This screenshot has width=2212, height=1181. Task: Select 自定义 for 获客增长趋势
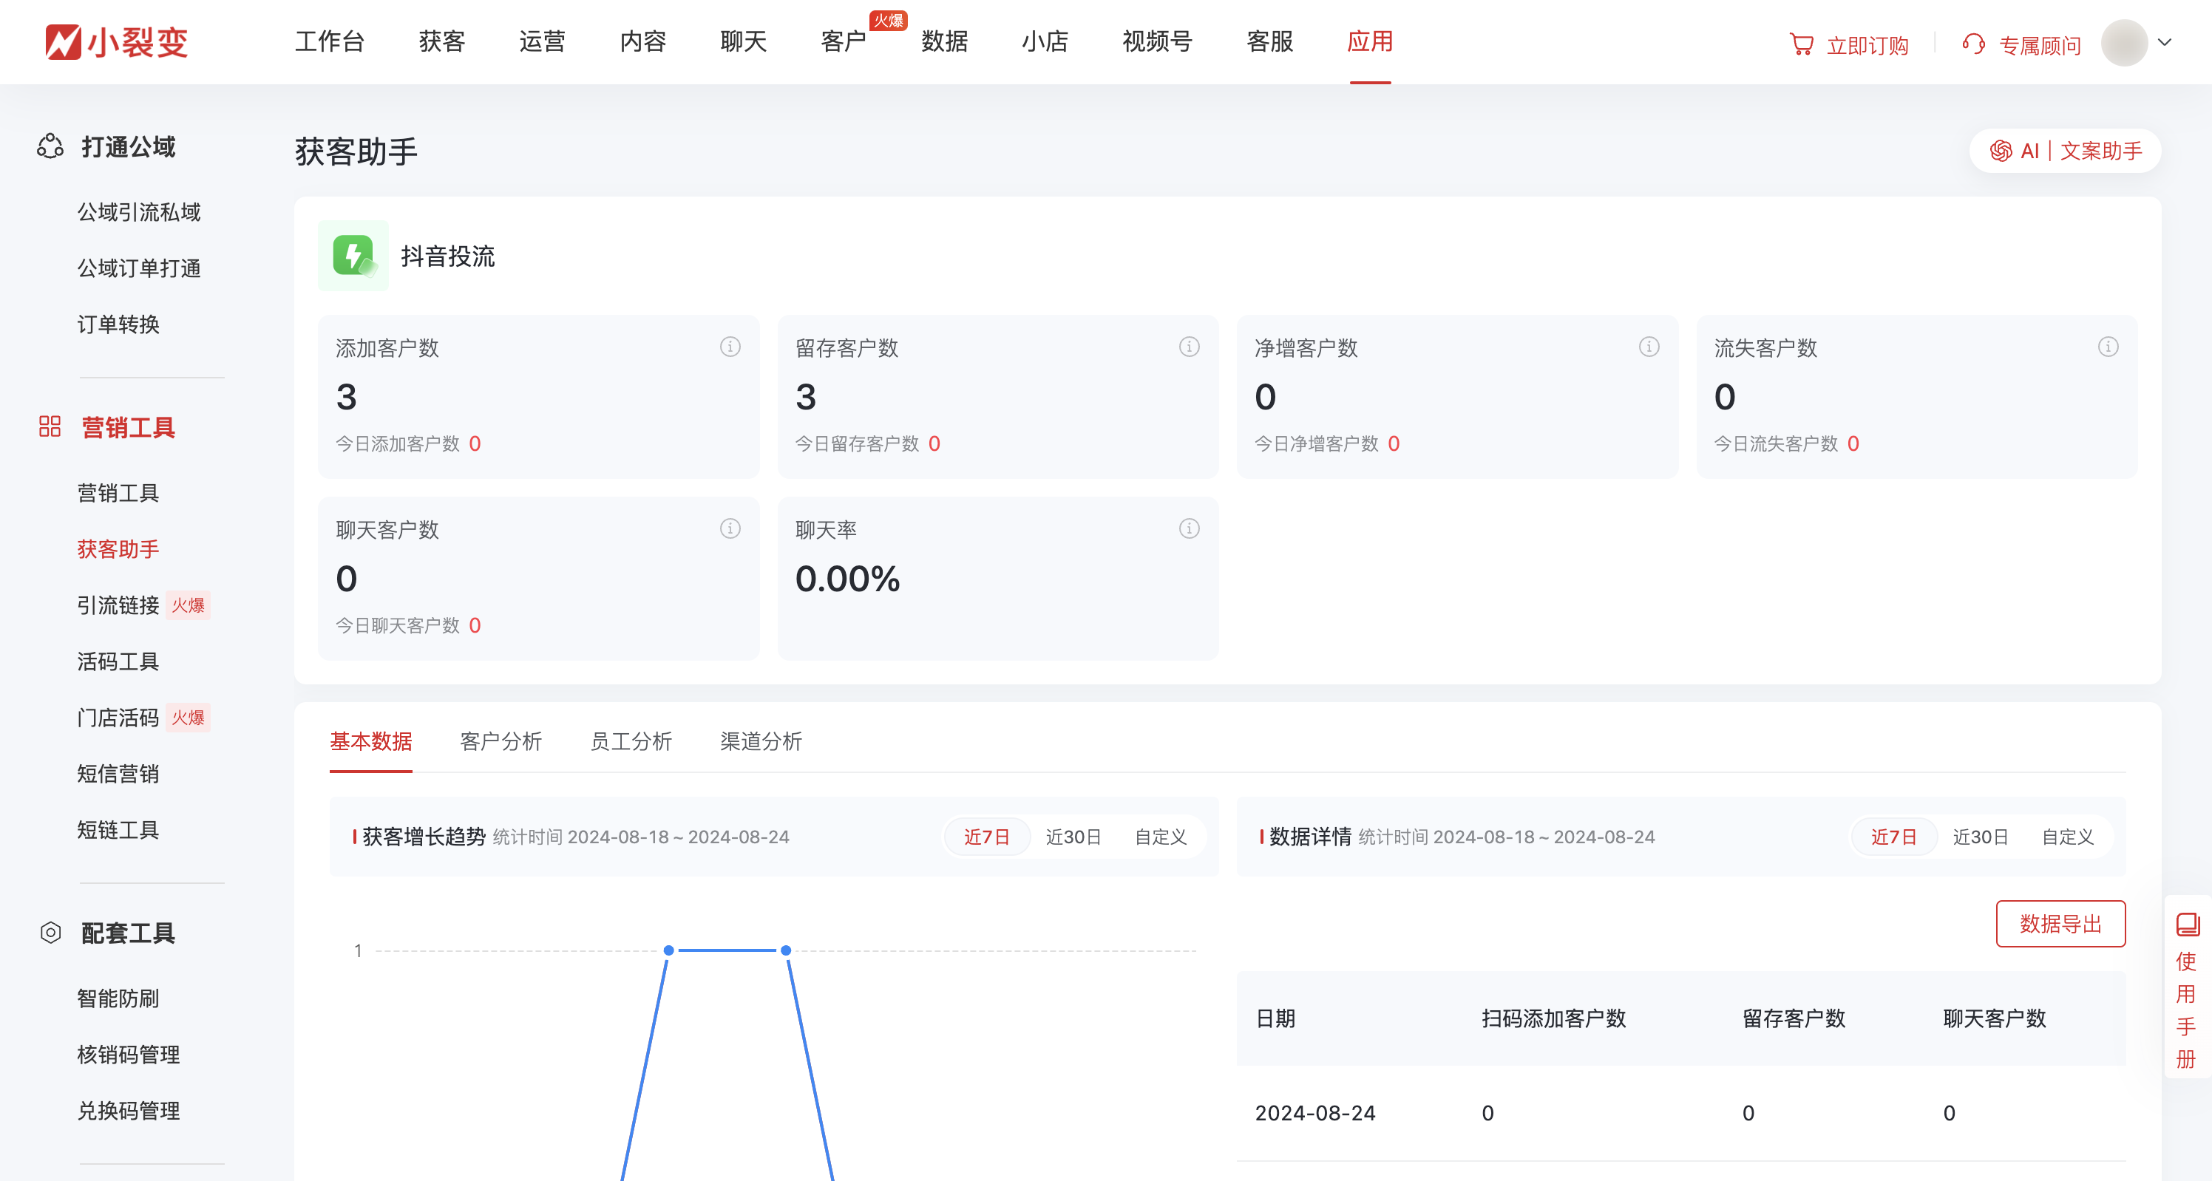(1160, 837)
